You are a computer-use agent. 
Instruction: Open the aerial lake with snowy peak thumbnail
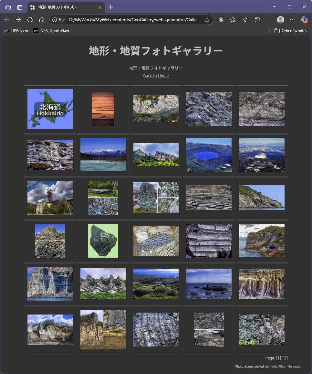tap(262, 155)
